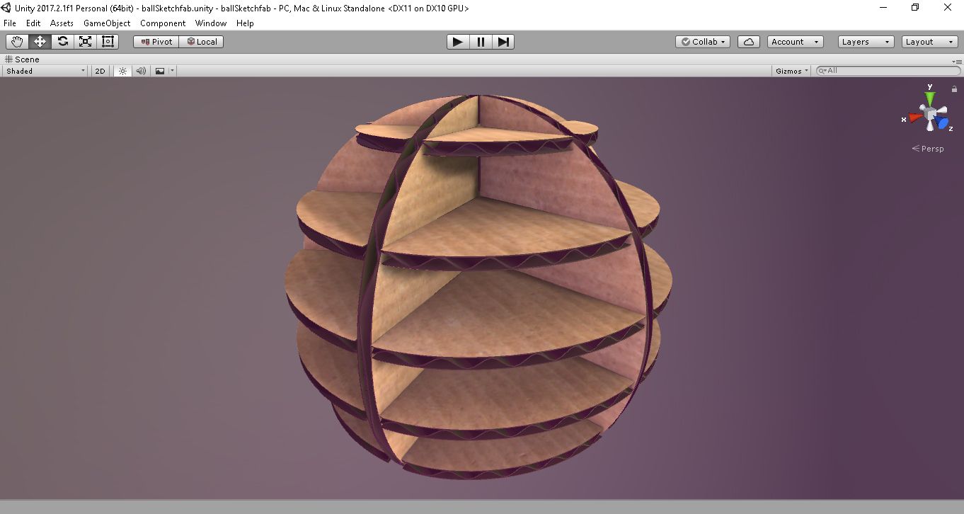The image size is (964, 514).
Task: Open the File menu
Action: [10, 23]
